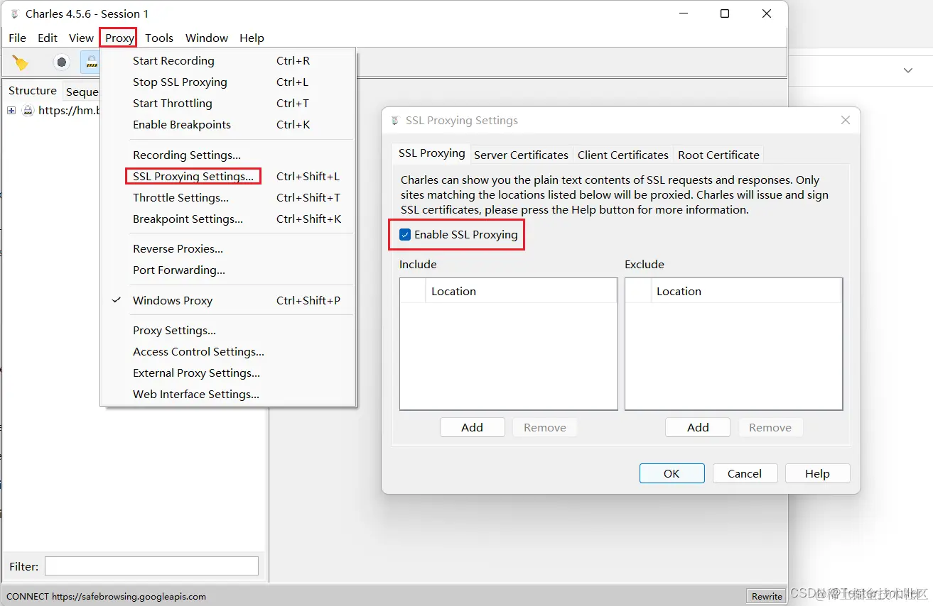Switch to the Root Certificate tab
The width and height of the screenshot is (933, 606).
point(718,155)
